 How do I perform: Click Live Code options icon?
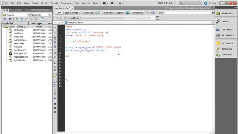coord(97,13)
